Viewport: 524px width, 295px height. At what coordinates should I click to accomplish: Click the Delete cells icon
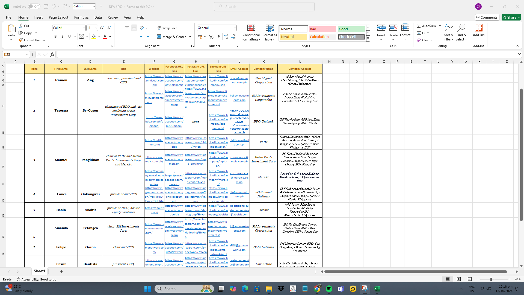[393, 28]
